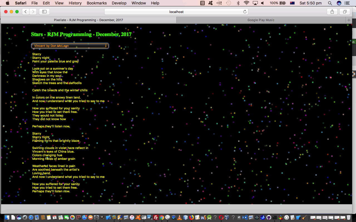Open Spotlight search

pos(330,3)
